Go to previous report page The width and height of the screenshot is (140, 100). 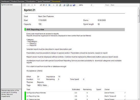pos(32,5)
